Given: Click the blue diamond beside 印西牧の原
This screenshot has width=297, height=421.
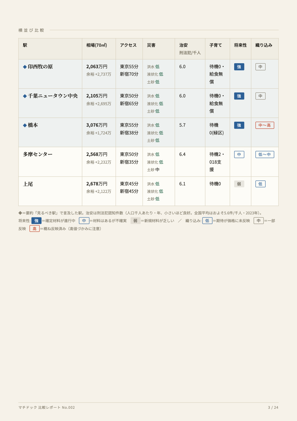Looking at the screenshot, I should click(25, 67).
